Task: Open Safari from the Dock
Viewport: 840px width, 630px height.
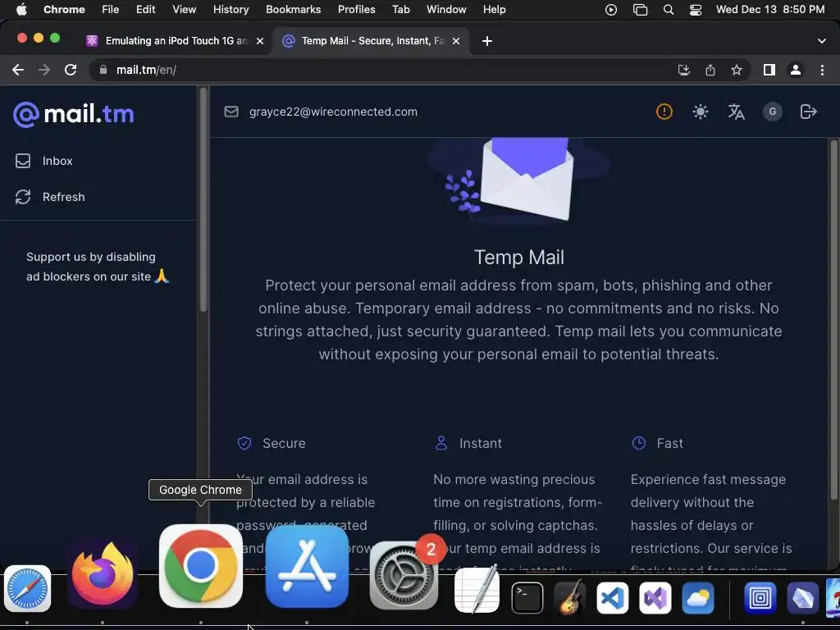Action: (27, 588)
